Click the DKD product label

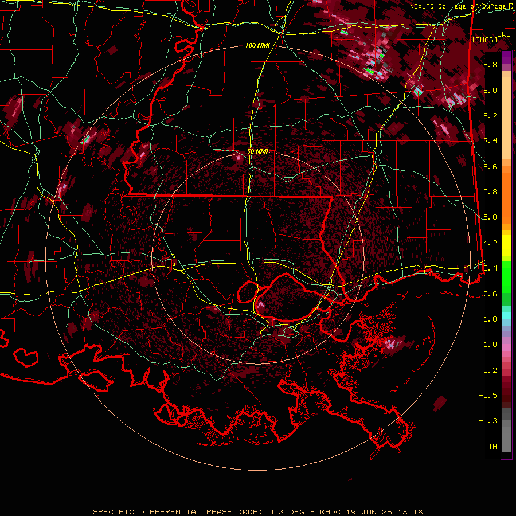(x=504, y=34)
